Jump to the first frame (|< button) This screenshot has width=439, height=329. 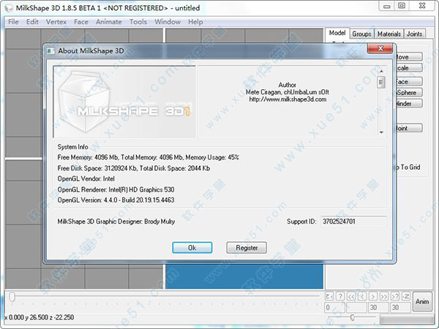pos(329,296)
